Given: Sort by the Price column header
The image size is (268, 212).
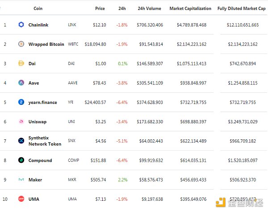Looking at the screenshot, I should coord(100,9).
